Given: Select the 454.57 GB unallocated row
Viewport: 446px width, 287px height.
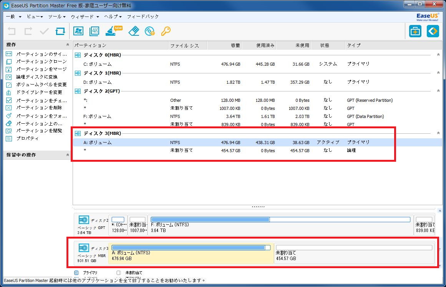Looking at the screenshot, I should click(x=257, y=151).
